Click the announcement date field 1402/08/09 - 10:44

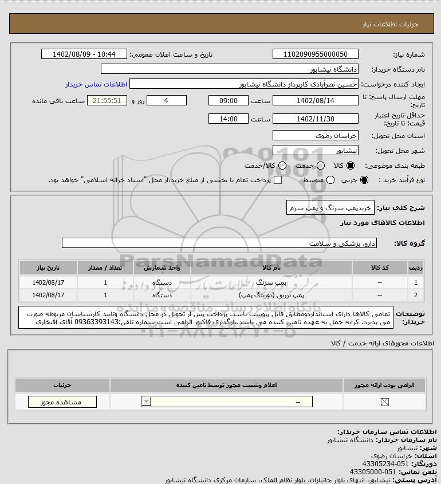coord(84,54)
